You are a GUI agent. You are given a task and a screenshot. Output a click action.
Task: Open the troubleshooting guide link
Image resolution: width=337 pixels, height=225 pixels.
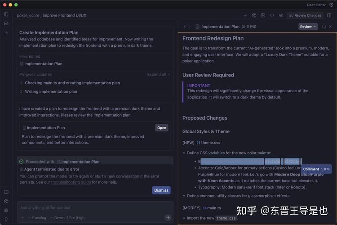pyautogui.click(x=71, y=182)
